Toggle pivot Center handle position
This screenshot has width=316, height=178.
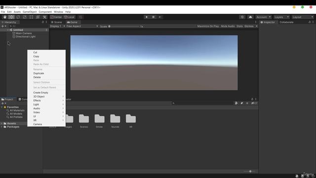[x=56, y=17]
